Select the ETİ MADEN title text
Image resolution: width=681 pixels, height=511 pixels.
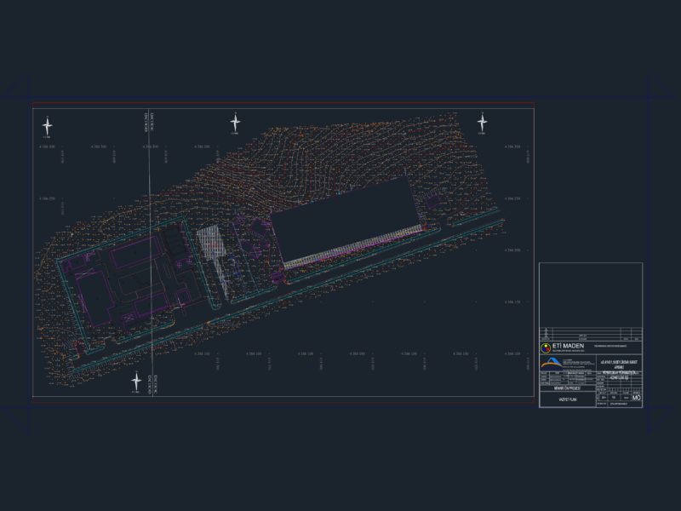(x=568, y=346)
